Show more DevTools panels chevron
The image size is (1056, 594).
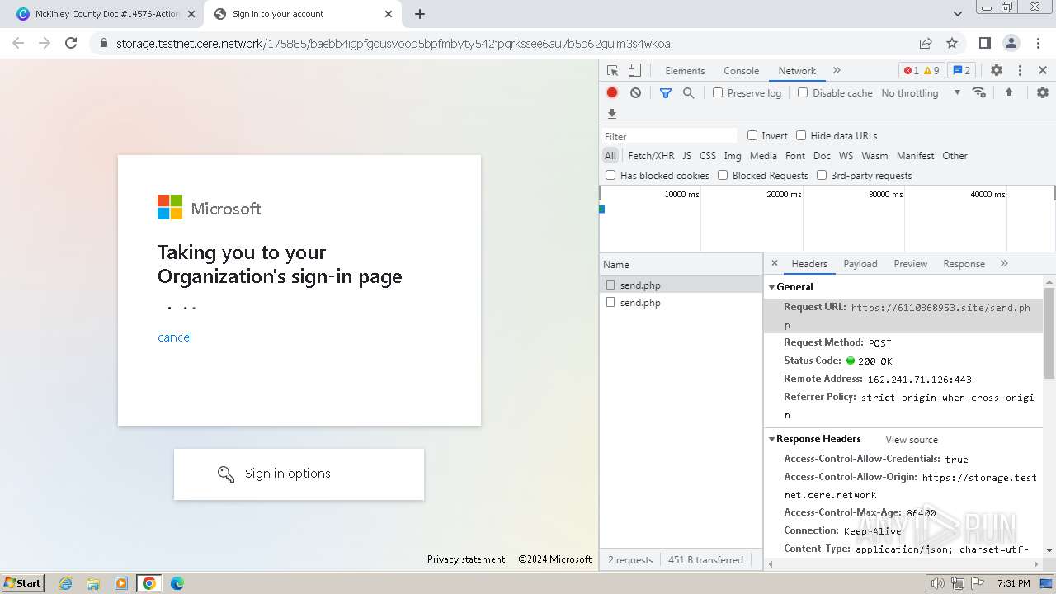click(x=837, y=71)
